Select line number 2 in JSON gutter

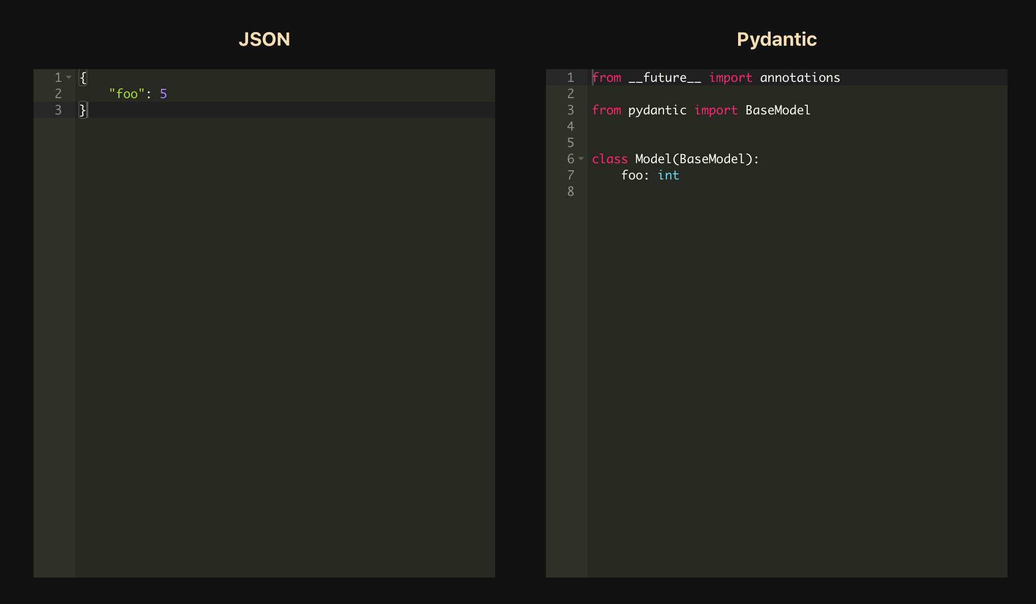click(58, 94)
